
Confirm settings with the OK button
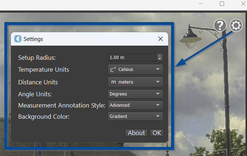tap(157, 133)
